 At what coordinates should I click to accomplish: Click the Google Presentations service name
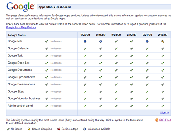click(x=21, y=84)
